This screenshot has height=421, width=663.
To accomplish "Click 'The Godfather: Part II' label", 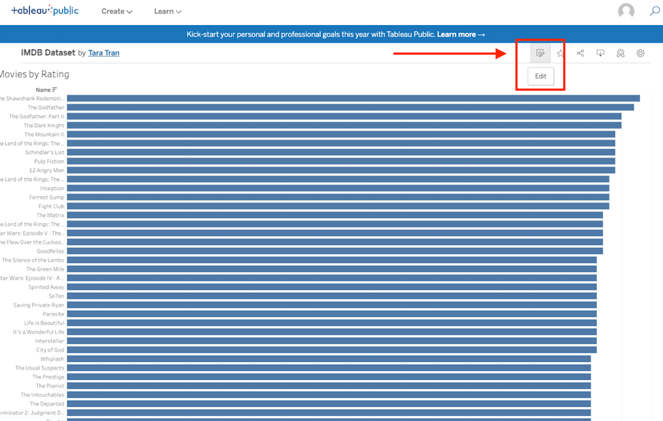I will coord(36,116).
